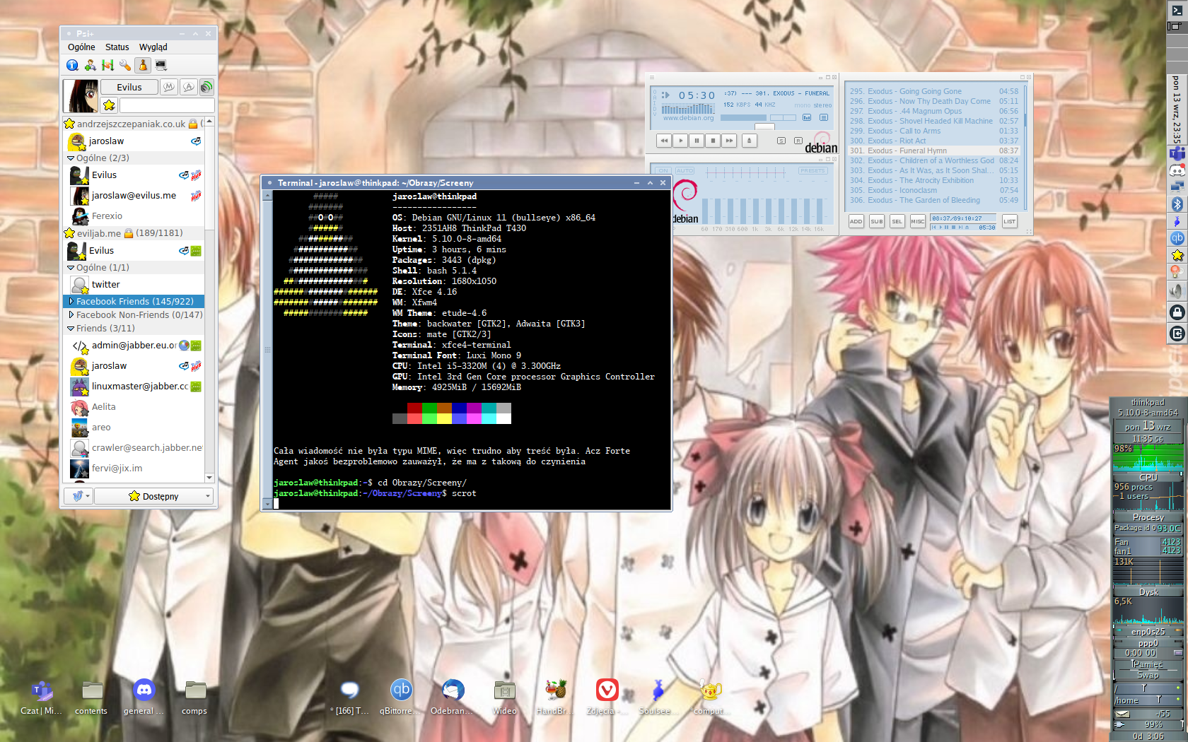Select 'Exodus - Riot Act' in playlist
This screenshot has width=1188, height=742.
(x=934, y=141)
